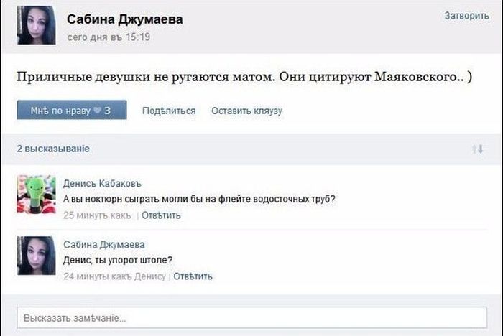Click the "2 высказывание" comments header
Screen dimensions: 503x336
[53, 149]
